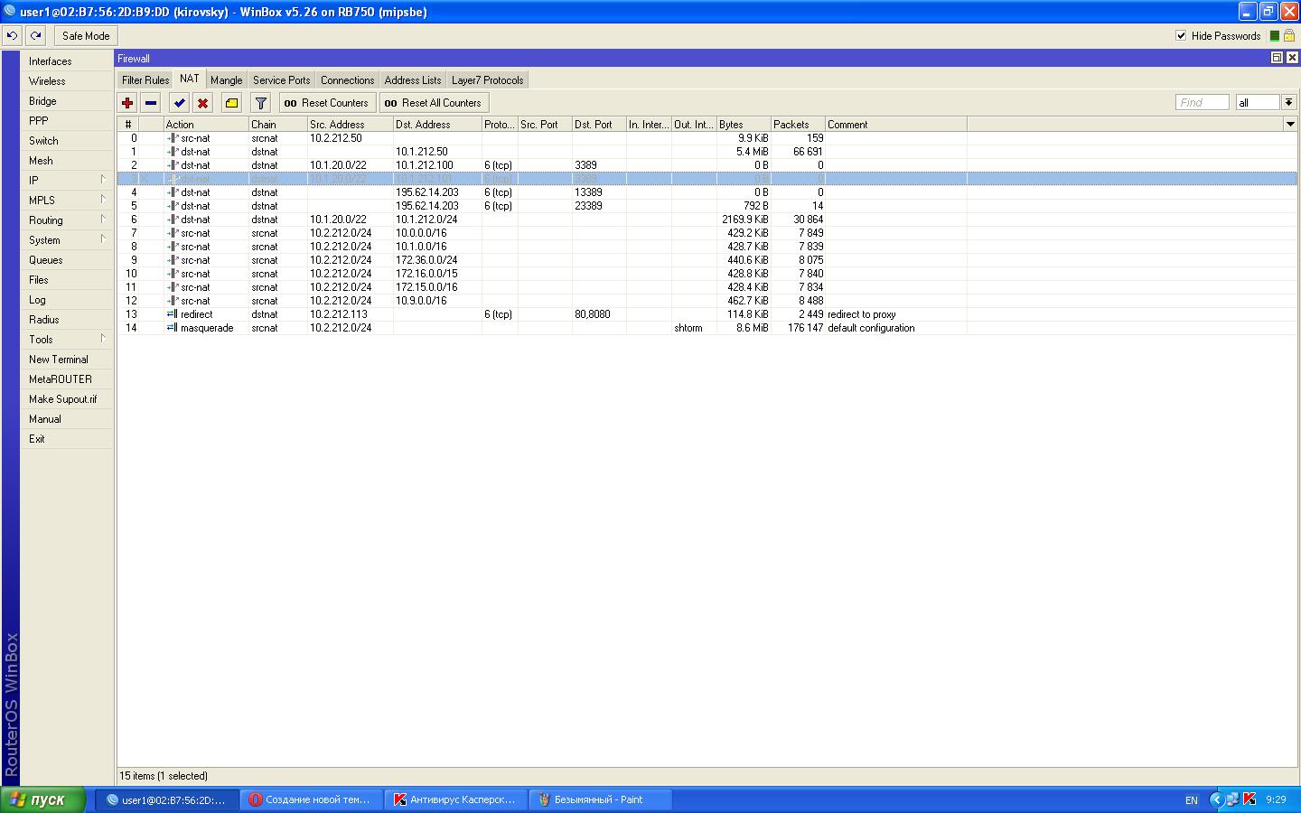Click Make Supout.rif in the sidebar

point(68,399)
